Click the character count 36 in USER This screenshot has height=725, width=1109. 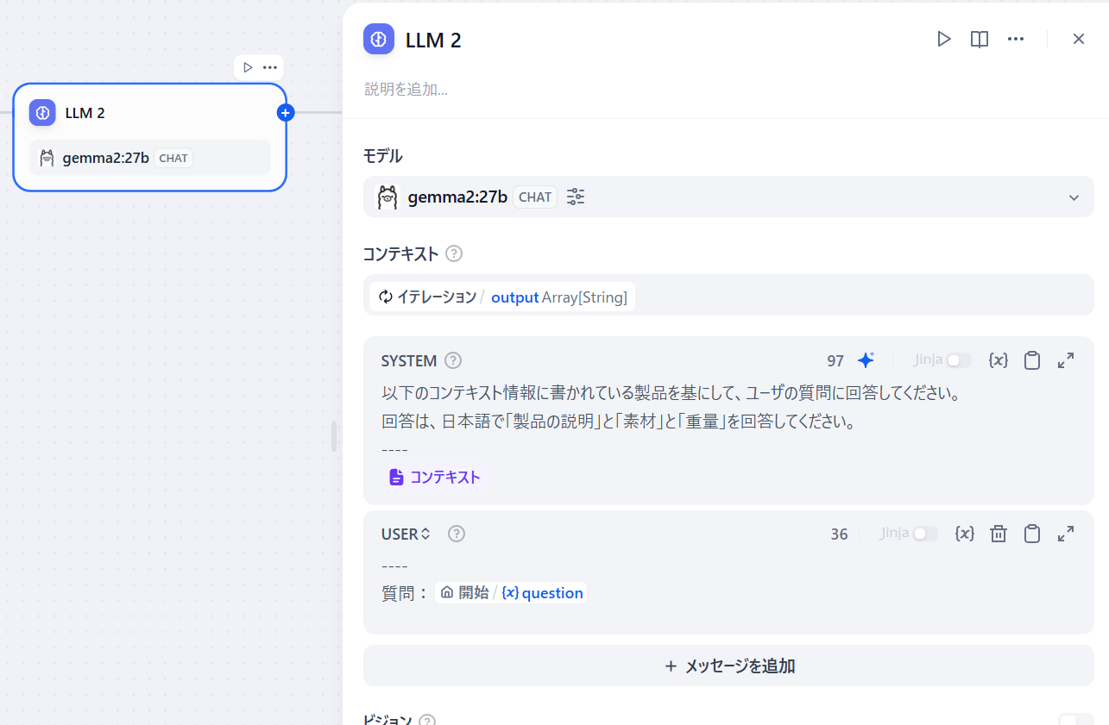pyautogui.click(x=839, y=534)
